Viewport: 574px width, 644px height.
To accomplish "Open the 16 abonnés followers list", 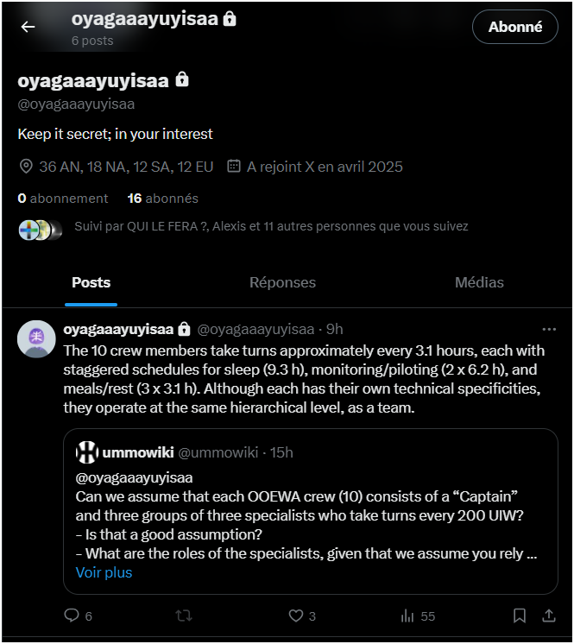I will (162, 199).
